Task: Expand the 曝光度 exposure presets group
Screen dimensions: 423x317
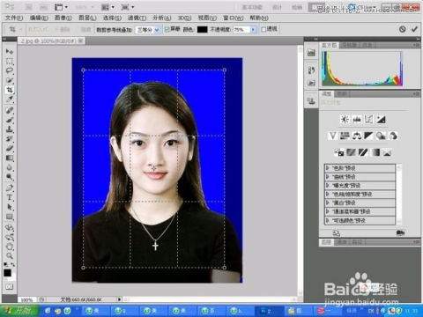Action: tap(360, 186)
